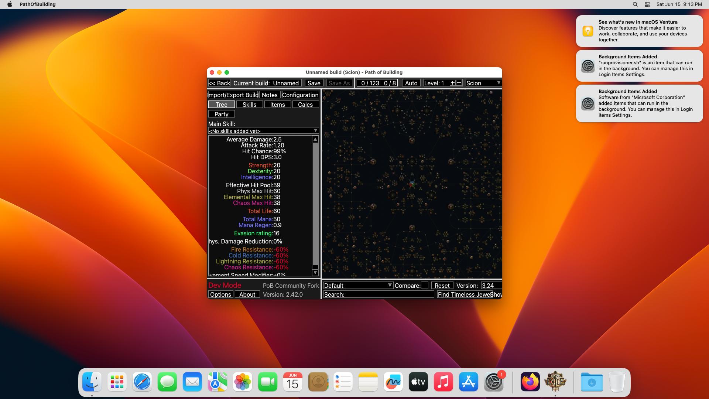Increase character level with plus button

(x=452, y=83)
